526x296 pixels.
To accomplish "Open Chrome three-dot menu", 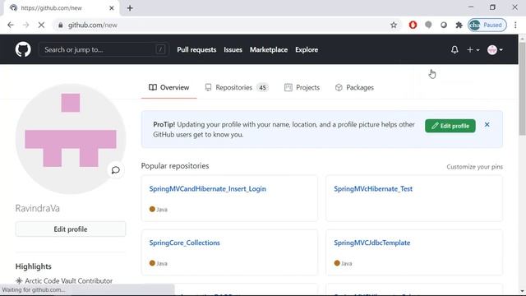I will pos(515,25).
